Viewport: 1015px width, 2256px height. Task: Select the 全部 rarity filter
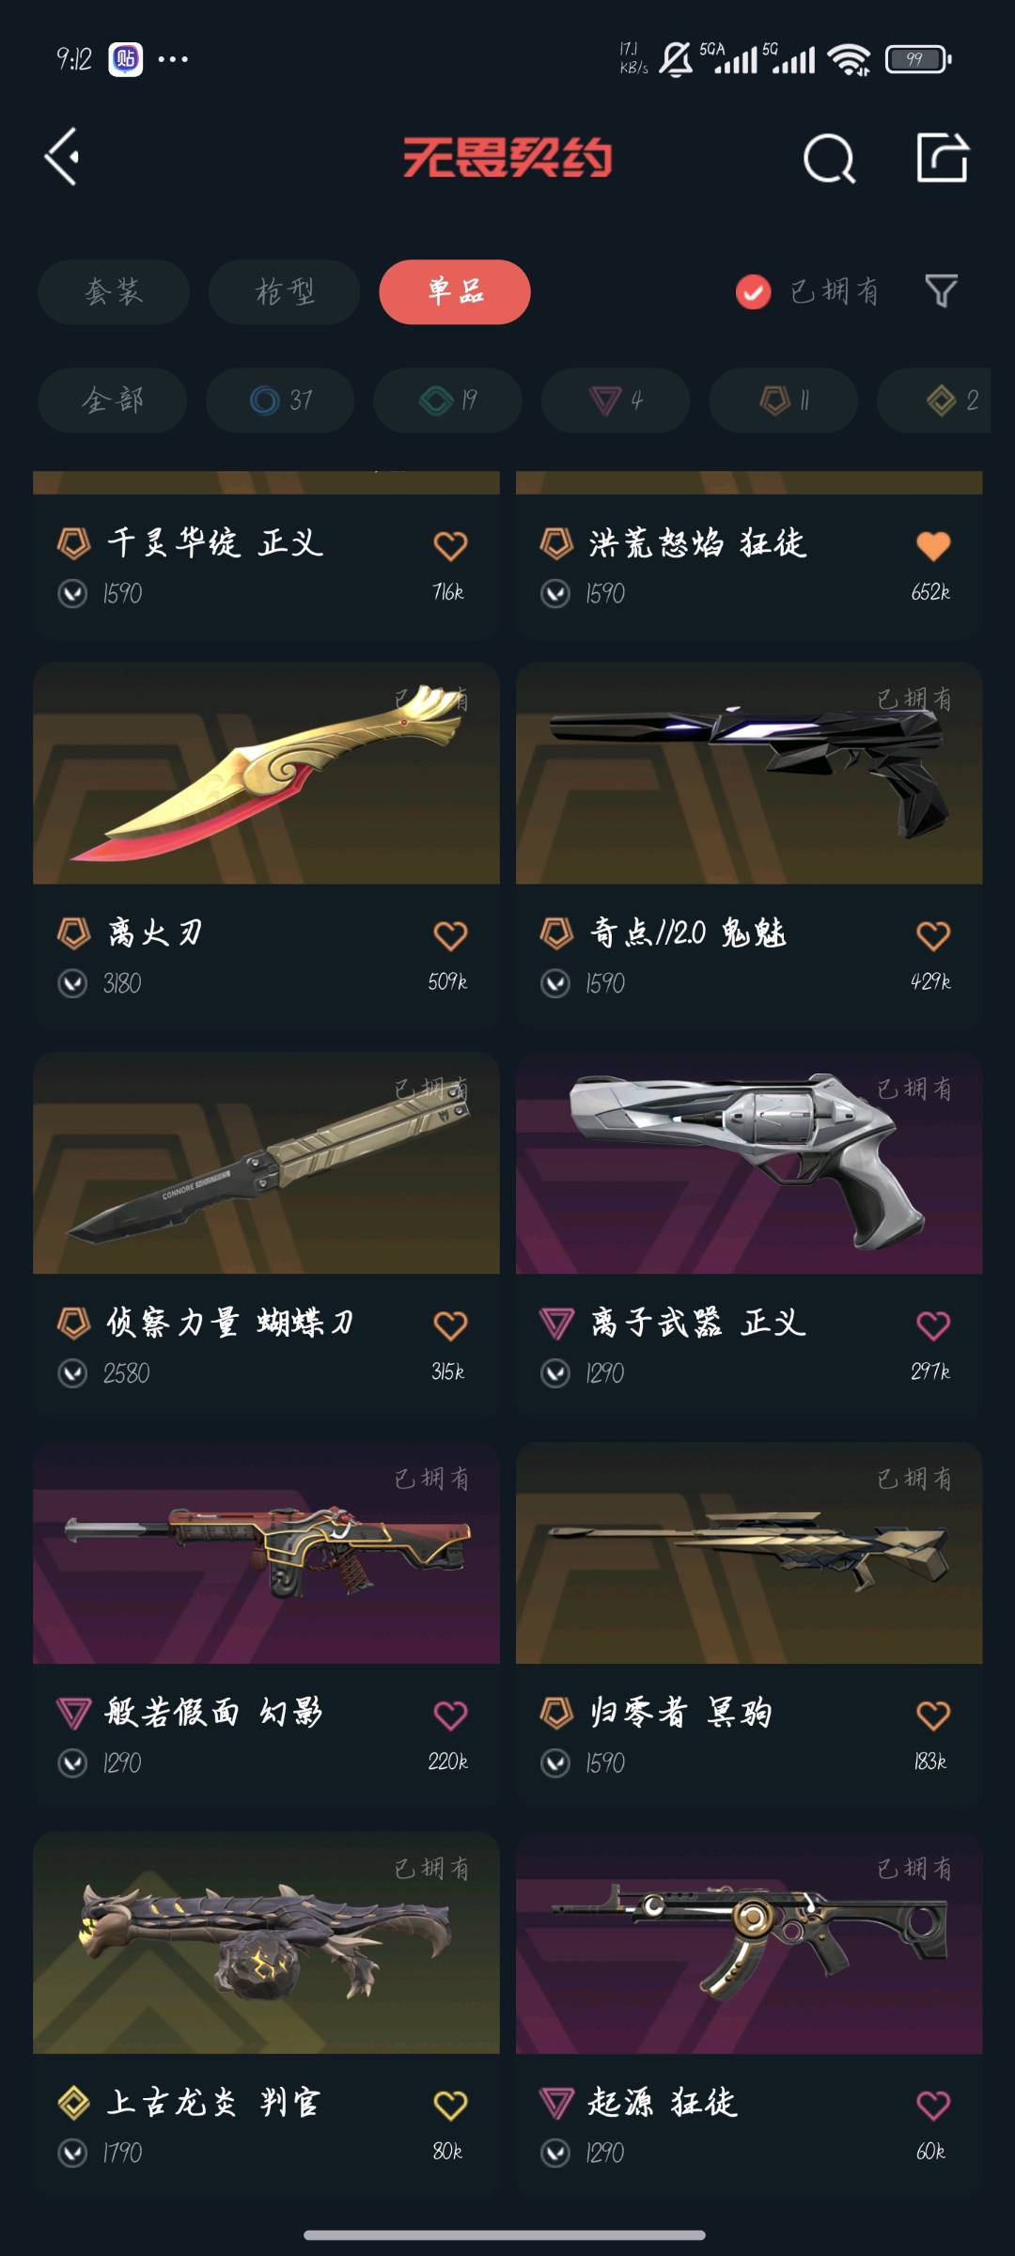click(112, 400)
